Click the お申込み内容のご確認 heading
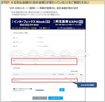Screen dimensions: 105x102 pyautogui.click(x=20, y=33)
